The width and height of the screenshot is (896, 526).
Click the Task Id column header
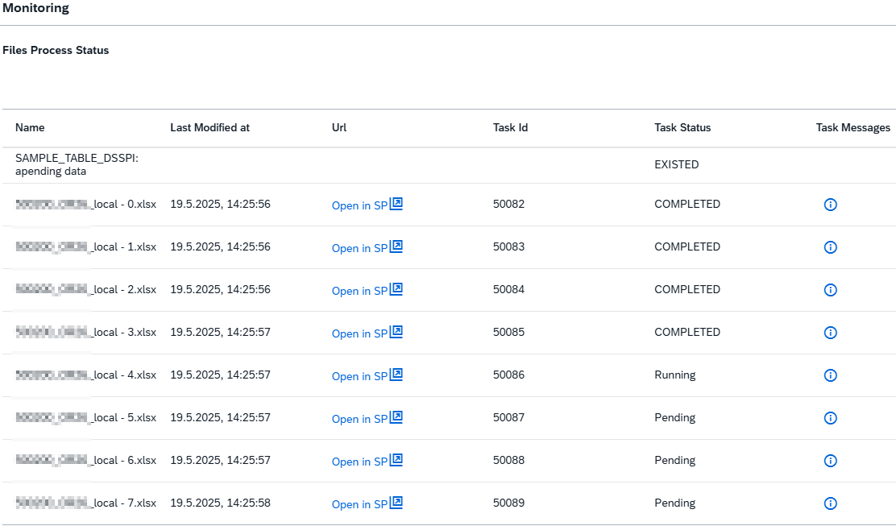point(510,127)
